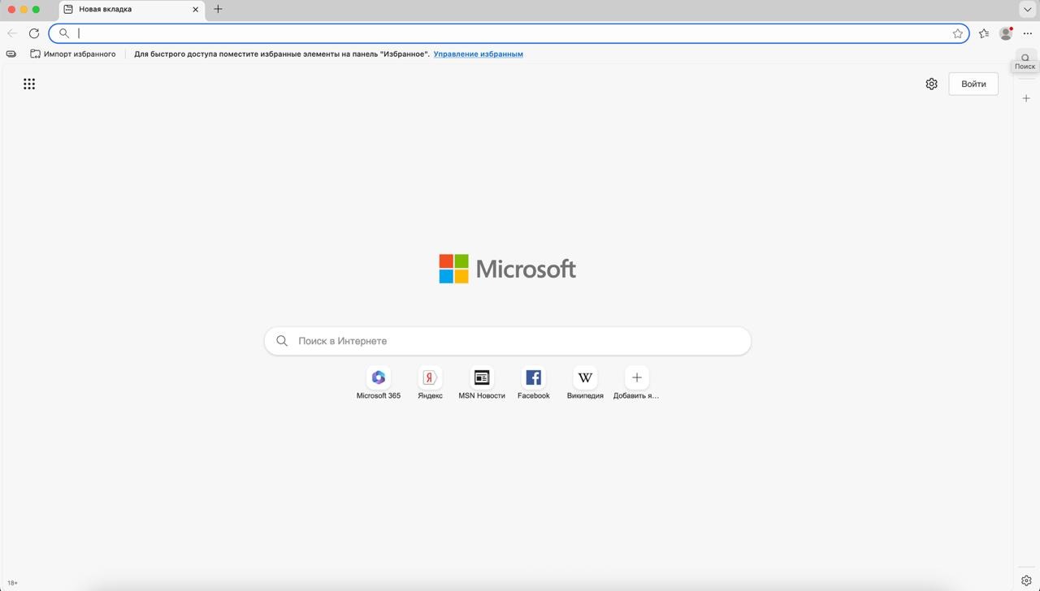Select the Новая вкладка tab
The height and width of the screenshot is (591, 1040).
coord(122,10)
